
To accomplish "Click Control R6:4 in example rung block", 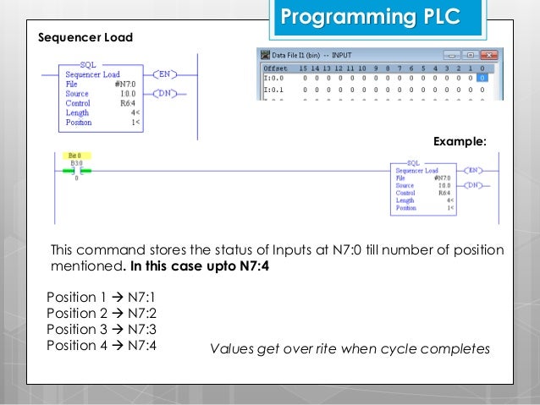I will tap(423, 193).
